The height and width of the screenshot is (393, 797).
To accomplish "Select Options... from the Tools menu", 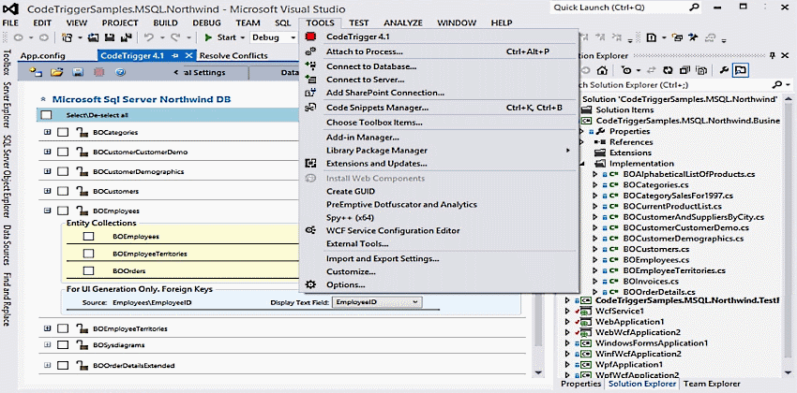I will coord(345,284).
